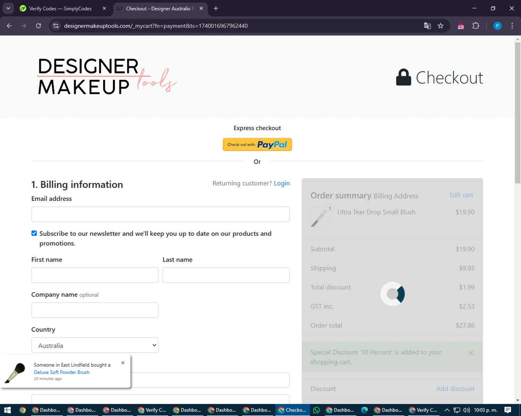This screenshot has width=521, height=416.
Task: Open Microsoft Edge from the taskbar
Action: pos(364,410)
